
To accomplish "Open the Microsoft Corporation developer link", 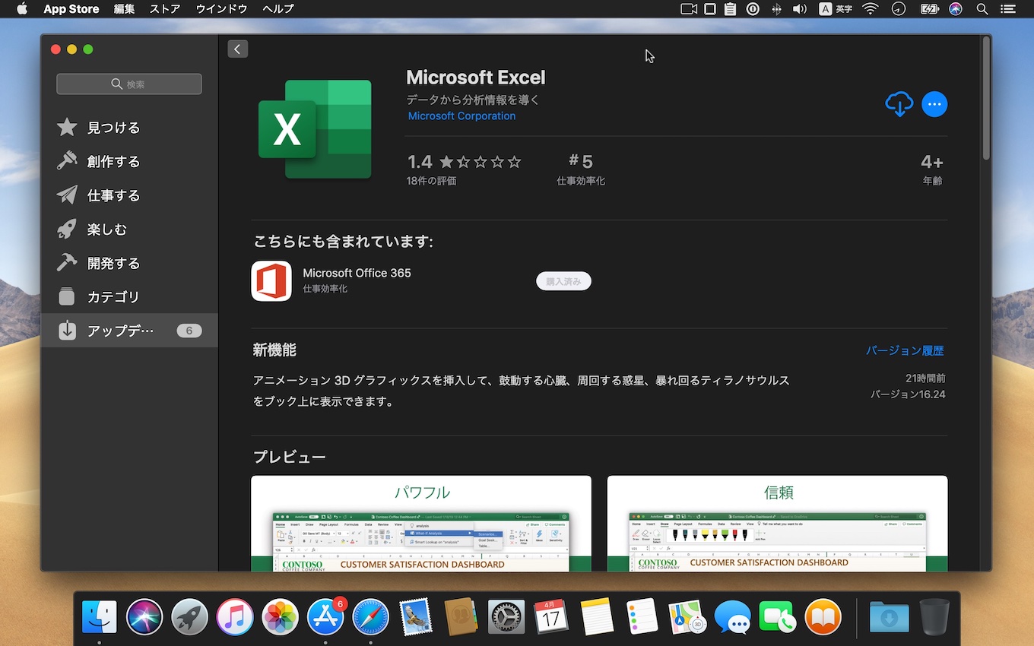I will 461,116.
